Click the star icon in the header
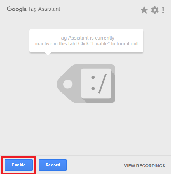 tap(144, 10)
